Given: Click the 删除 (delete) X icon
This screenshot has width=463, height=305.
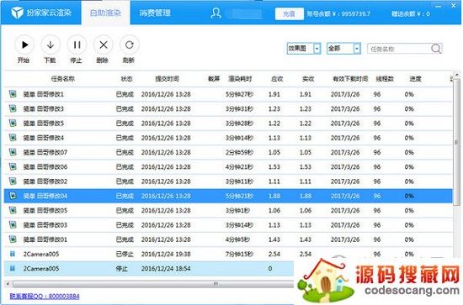Looking at the screenshot, I should pyautogui.click(x=104, y=45).
